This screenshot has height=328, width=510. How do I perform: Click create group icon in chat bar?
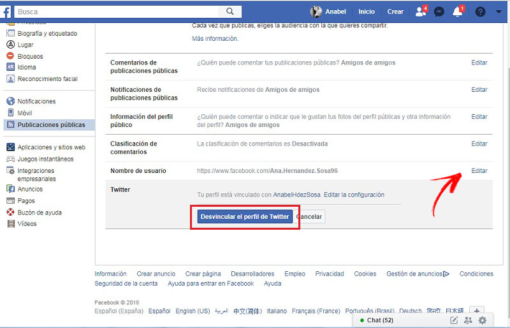pyautogui.click(x=468, y=320)
